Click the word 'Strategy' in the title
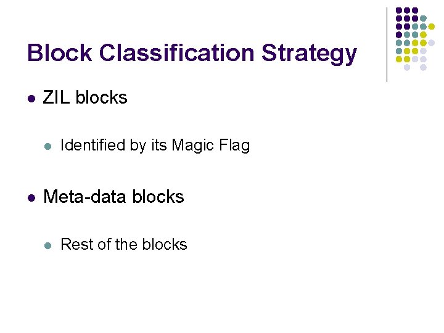 pyautogui.click(x=309, y=54)
